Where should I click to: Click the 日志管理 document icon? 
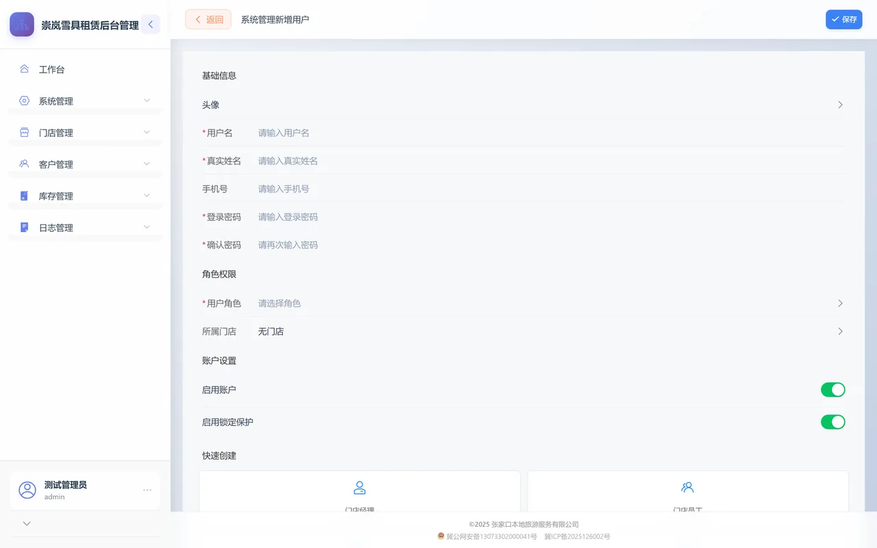[24, 227]
